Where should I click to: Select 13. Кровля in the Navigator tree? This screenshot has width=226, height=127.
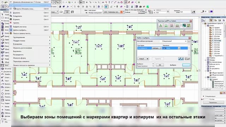[216, 28]
